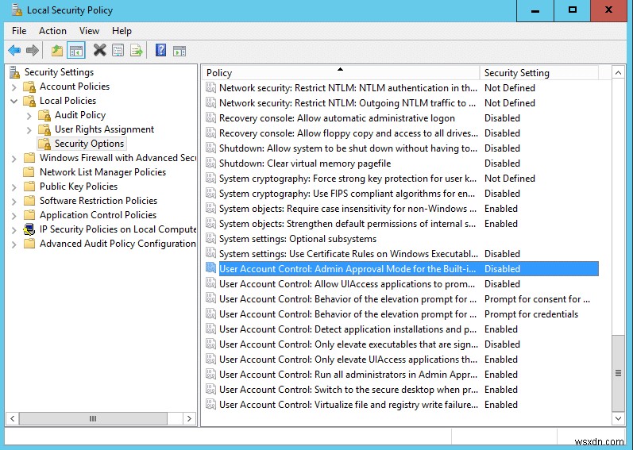Expand the Public Key Policies node
633x450 pixels.
(14, 187)
